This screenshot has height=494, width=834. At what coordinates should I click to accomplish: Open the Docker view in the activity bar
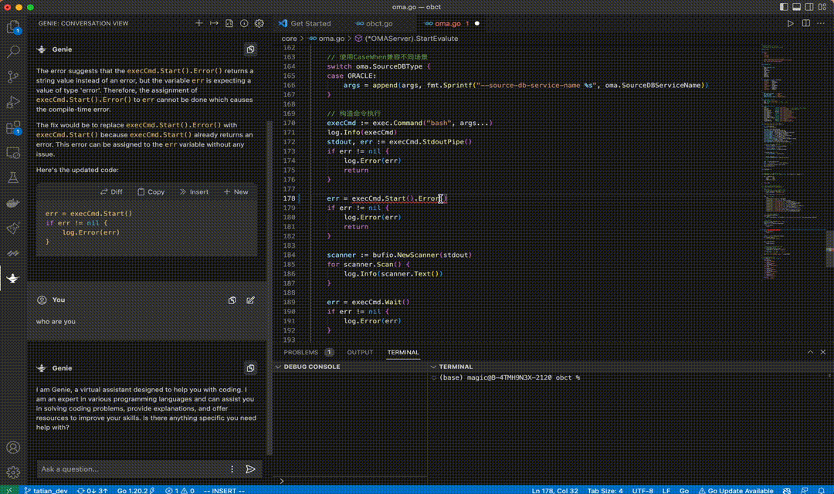coord(12,203)
